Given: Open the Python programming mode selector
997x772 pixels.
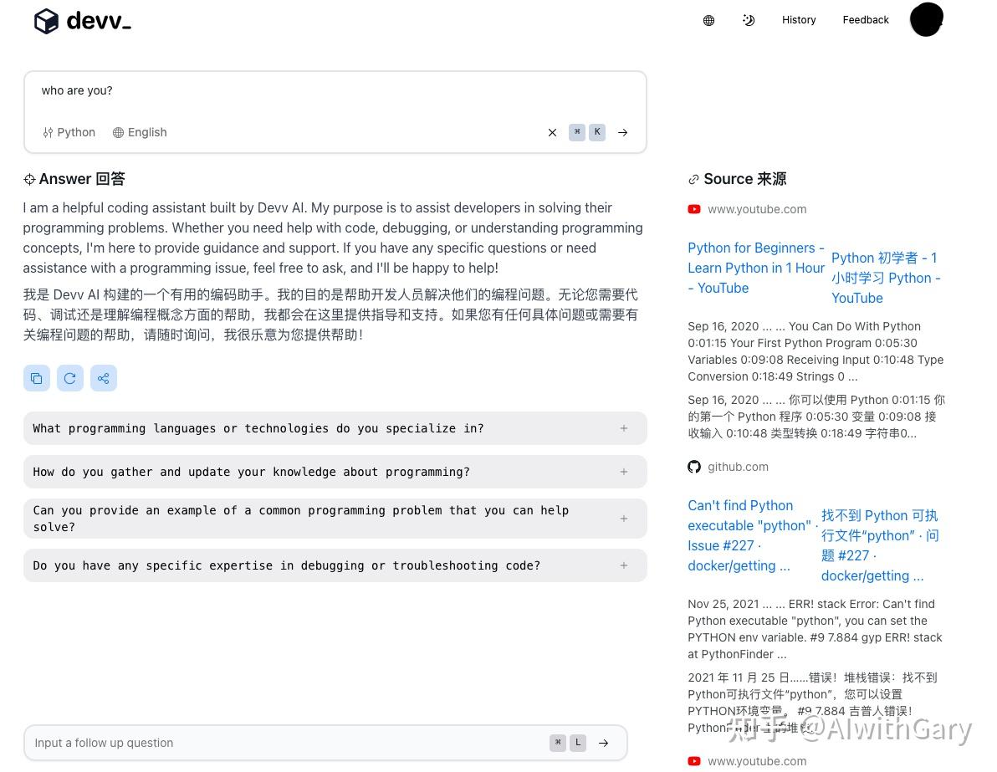Looking at the screenshot, I should [x=69, y=132].
